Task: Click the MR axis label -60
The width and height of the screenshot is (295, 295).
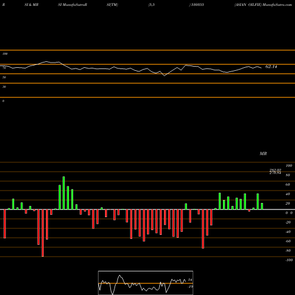Action: coord(288,241)
